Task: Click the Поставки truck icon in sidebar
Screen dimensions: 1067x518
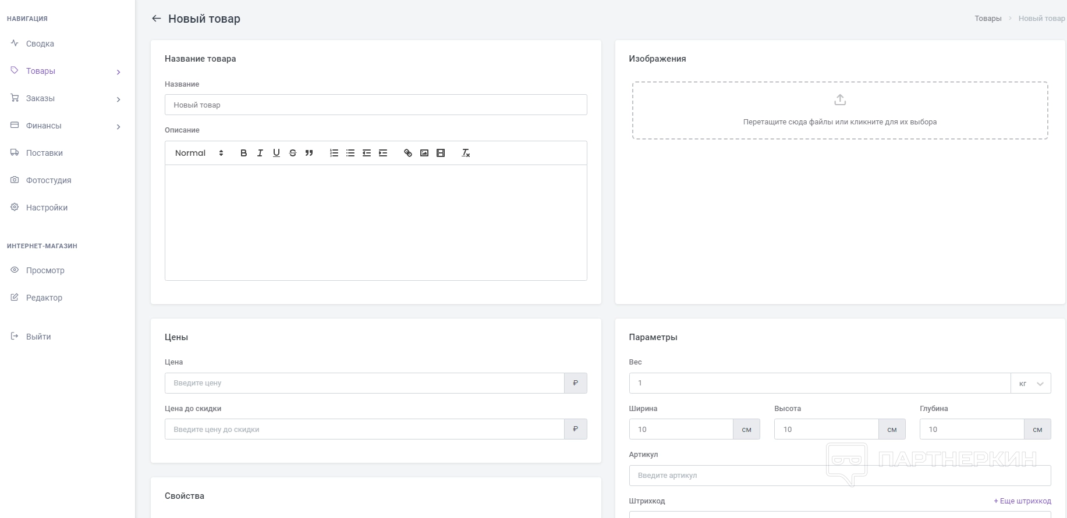Action: click(x=15, y=152)
